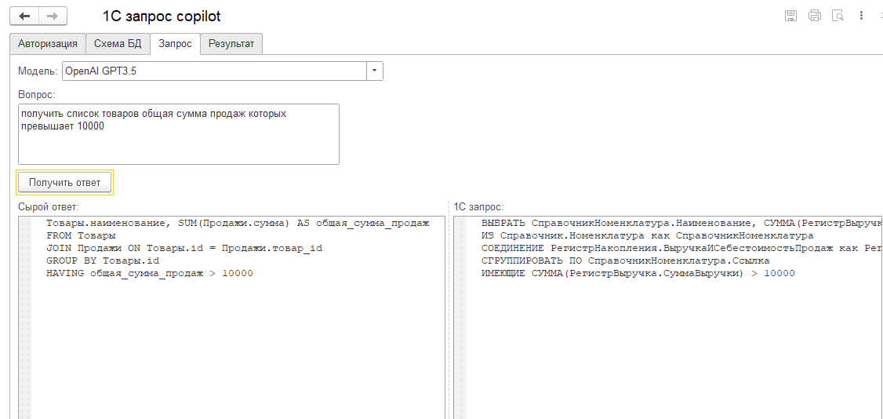
Task: Click the Товары.наименование, SUM line
Action: (238, 224)
